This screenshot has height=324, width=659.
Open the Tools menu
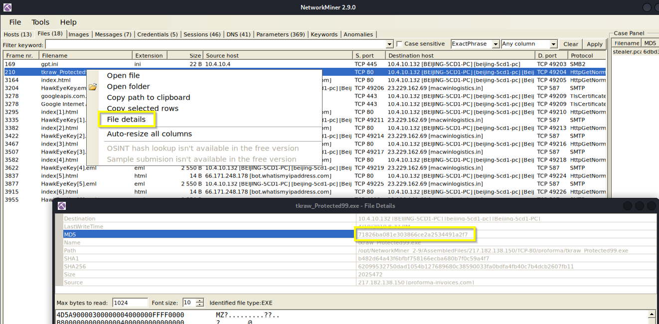coord(40,22)
